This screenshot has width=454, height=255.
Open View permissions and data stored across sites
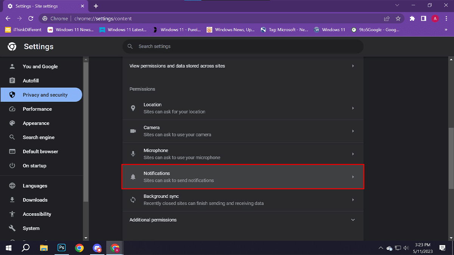pyautogui.click(x=242, y=66)
